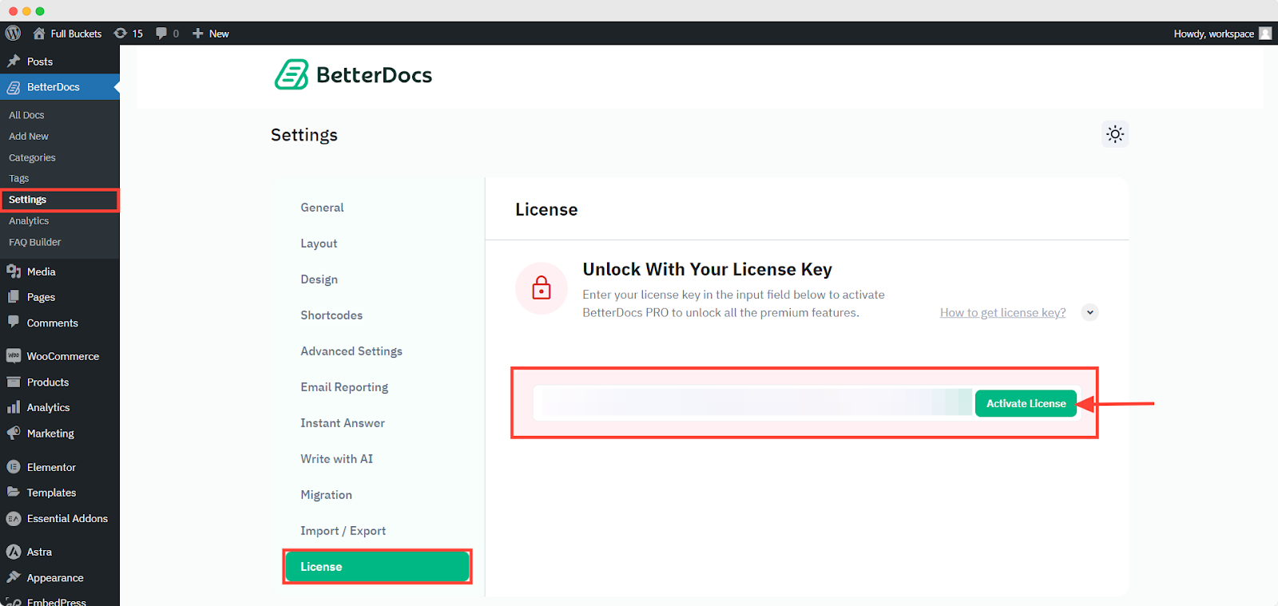This screenshot has width=1278, height=606.
Task: Toggle light/dark mode sun button
Action: pos(1115,134)
